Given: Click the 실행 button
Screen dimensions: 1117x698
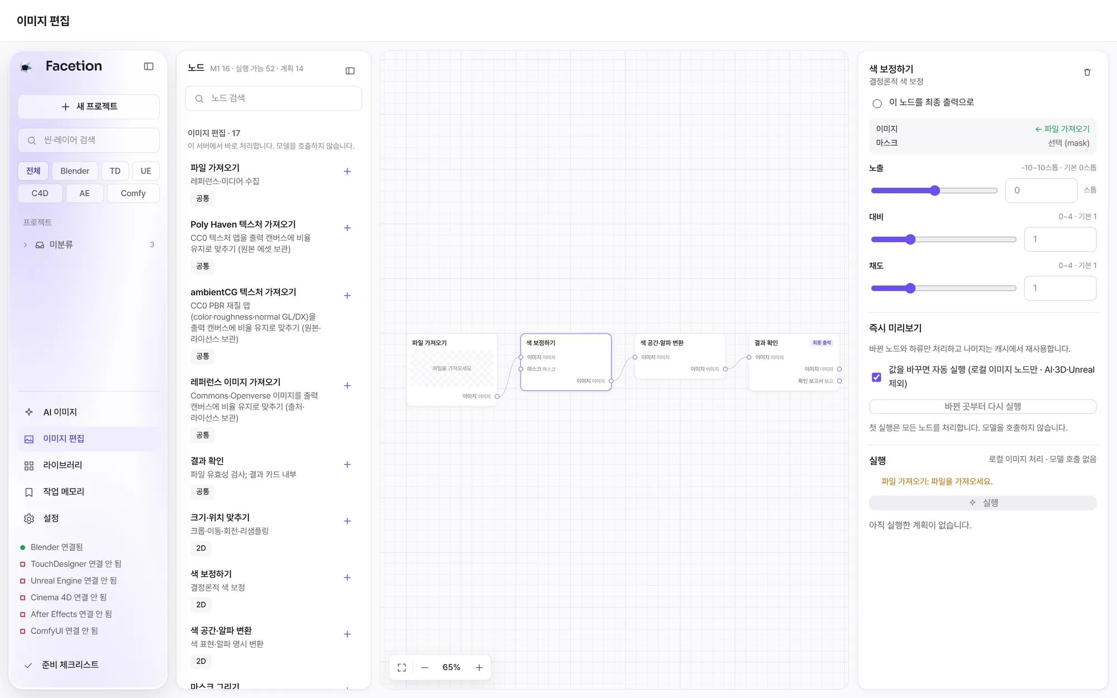Looking at the screenshot, I should 982,503.
